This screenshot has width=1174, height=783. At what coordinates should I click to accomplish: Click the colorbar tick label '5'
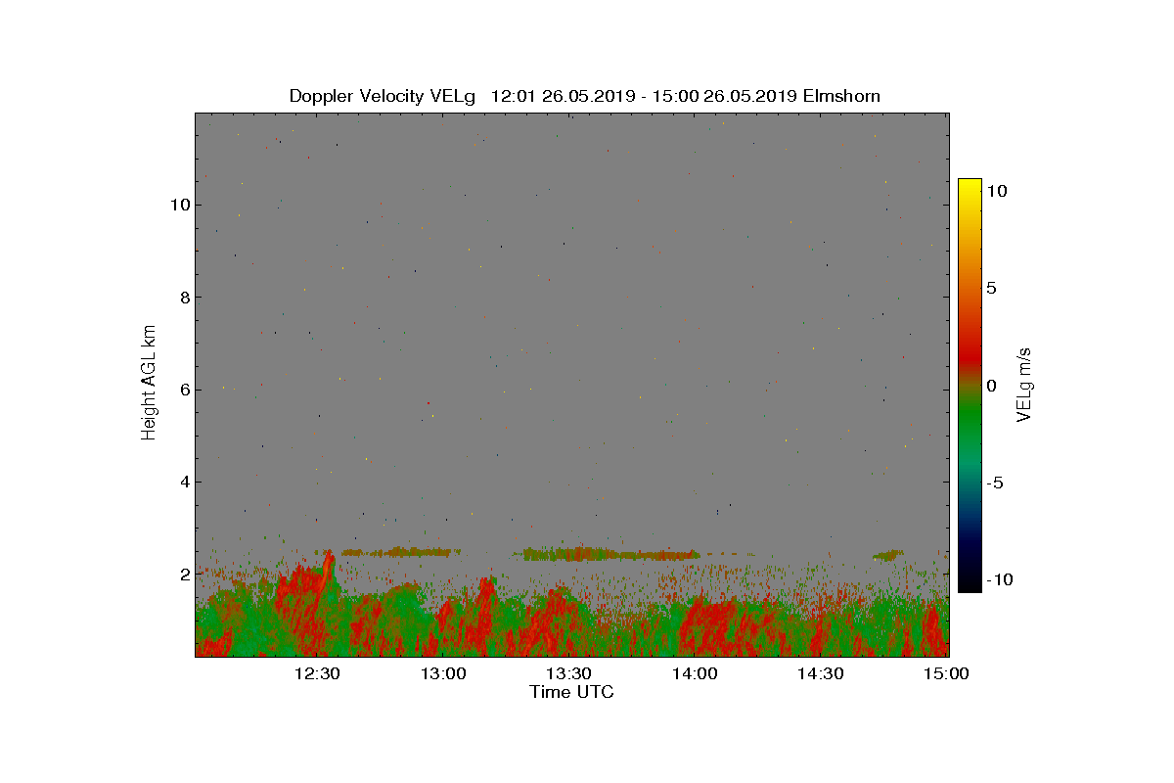tap(992, 289)
